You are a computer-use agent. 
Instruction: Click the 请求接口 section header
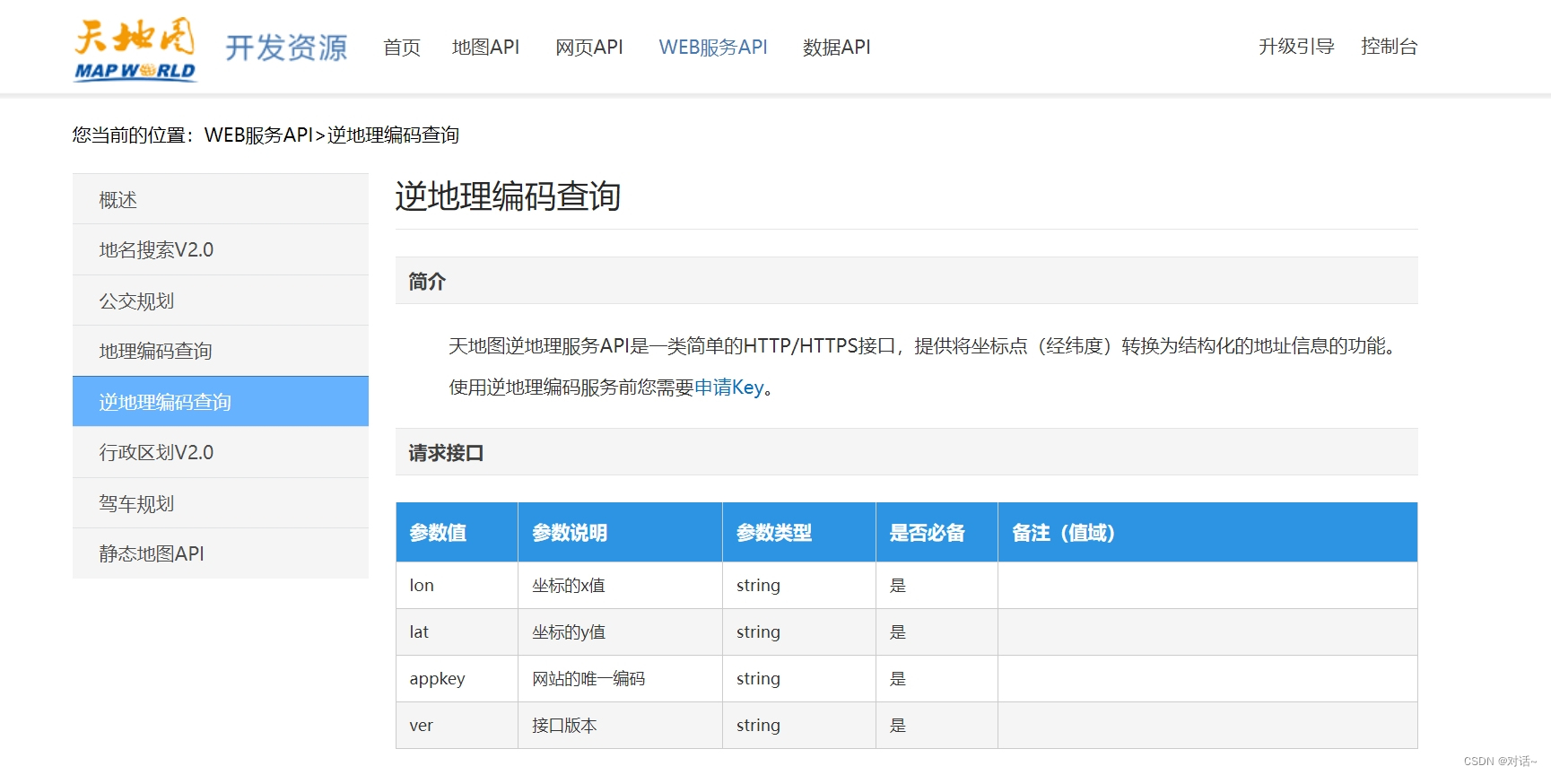906,452
